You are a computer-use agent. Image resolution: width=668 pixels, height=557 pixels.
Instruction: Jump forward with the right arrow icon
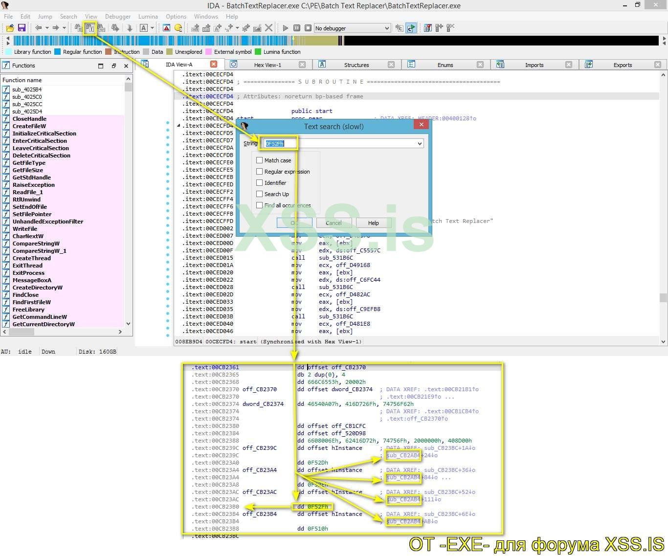[56, 28]
